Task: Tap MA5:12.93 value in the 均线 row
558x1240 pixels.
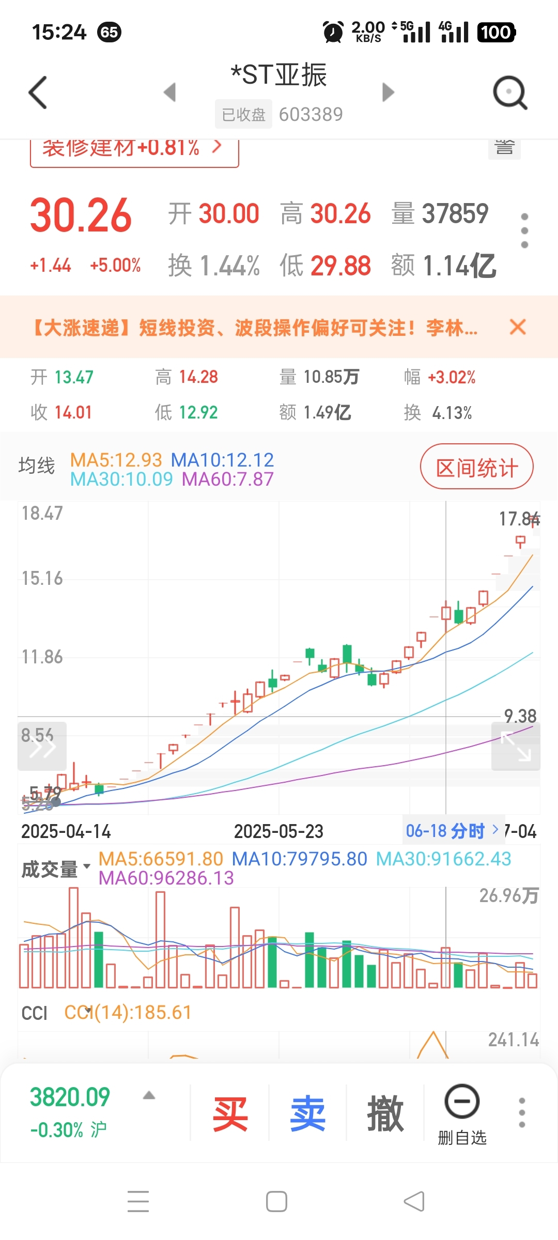Action: pyautogui.click(x=116, y=459)
